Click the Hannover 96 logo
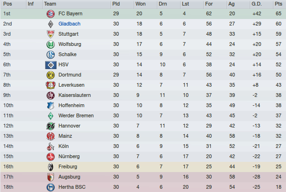Image resolution: width=286 pixels, height=192 pixels. coord(51,126)
